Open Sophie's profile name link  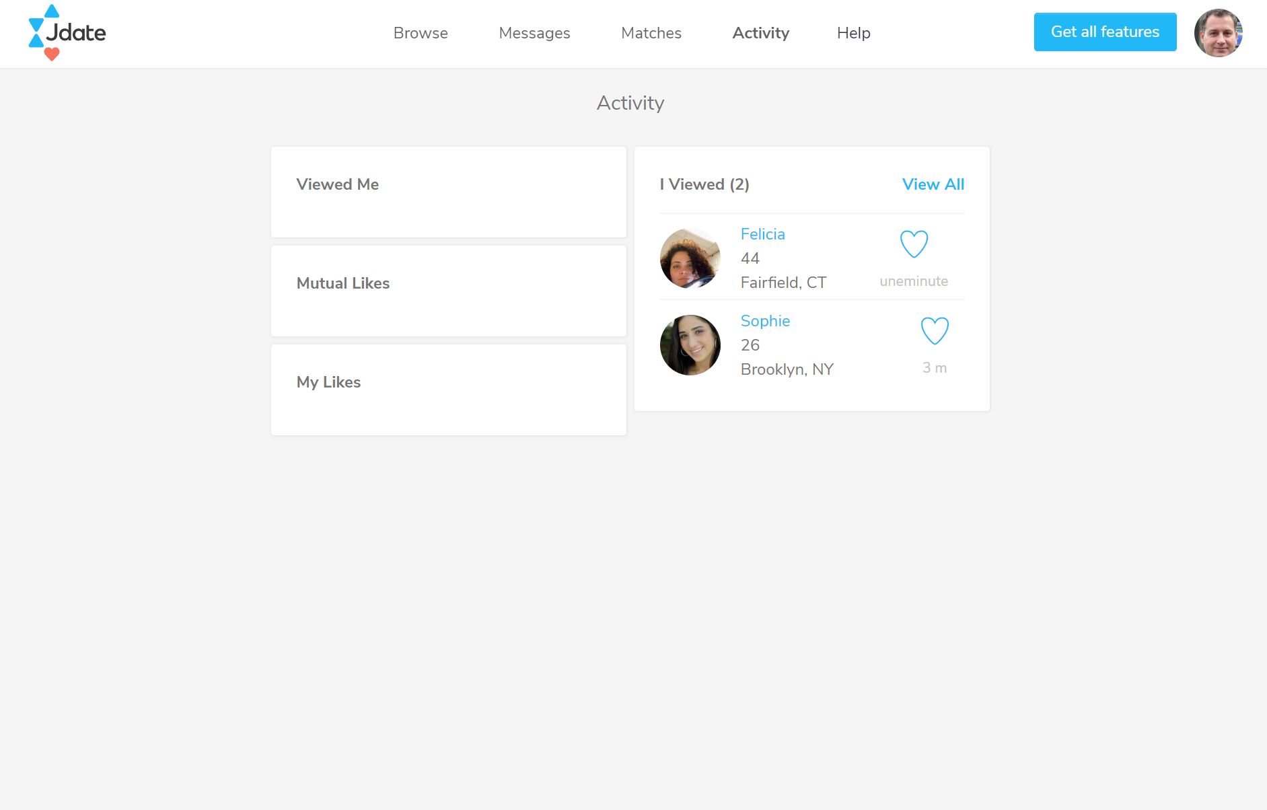[765, 321]
